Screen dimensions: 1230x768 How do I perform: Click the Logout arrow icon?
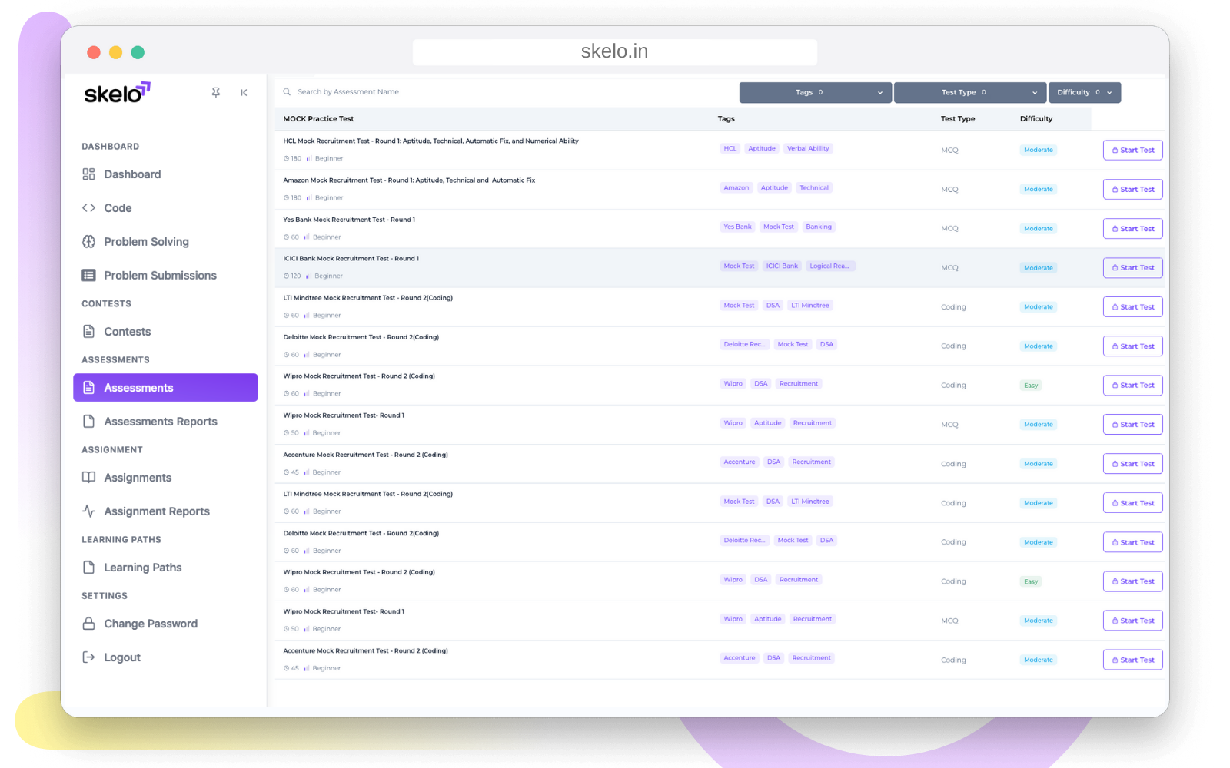click(88, 657)
